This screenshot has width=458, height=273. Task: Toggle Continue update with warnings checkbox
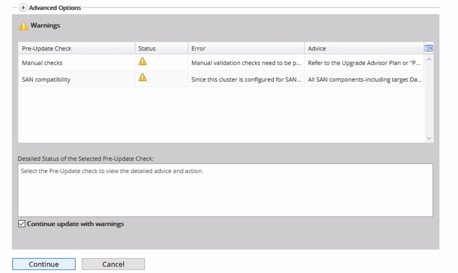point(22,224)
